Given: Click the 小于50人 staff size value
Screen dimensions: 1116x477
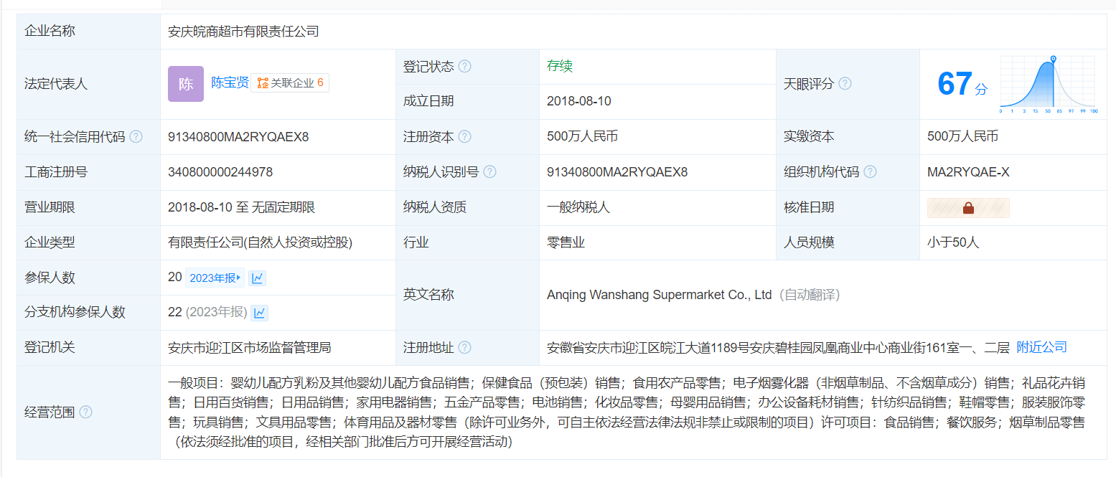Looking at the screenshot, I should tap(953, 242).
